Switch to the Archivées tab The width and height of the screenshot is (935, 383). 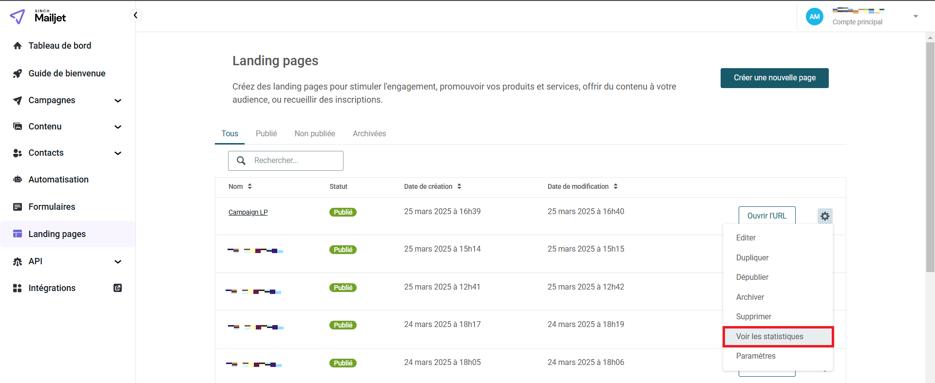(369, 134)
